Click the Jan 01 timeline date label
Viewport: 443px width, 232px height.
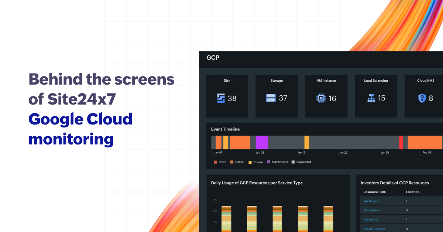pyautogui.click(x=218, y=153)
